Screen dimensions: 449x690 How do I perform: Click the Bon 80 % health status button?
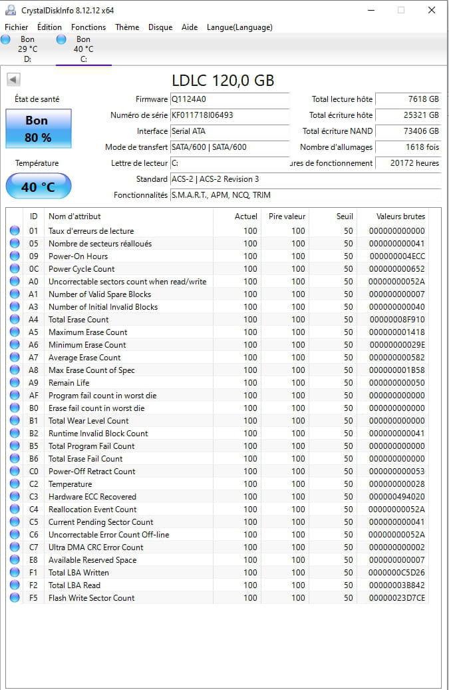(x=38, y=129)
